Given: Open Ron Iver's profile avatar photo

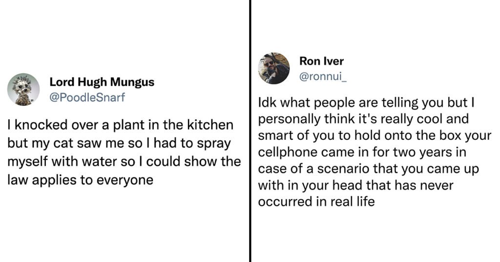Looking at the screenshot, I should pyautogui.click(x=273, y=68).
